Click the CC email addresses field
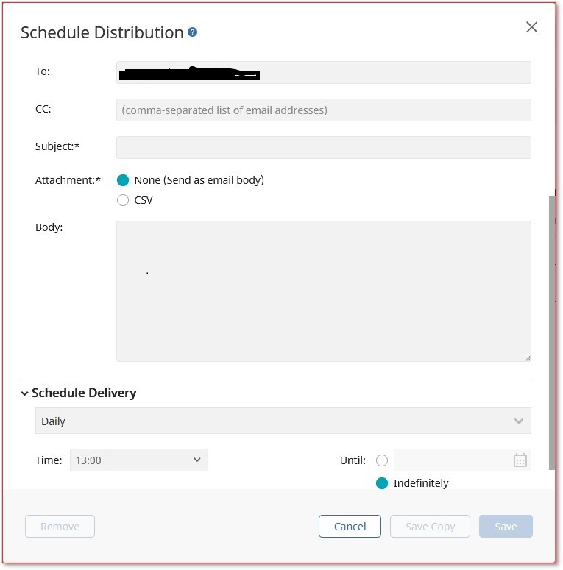 click(x=323, y=110)
